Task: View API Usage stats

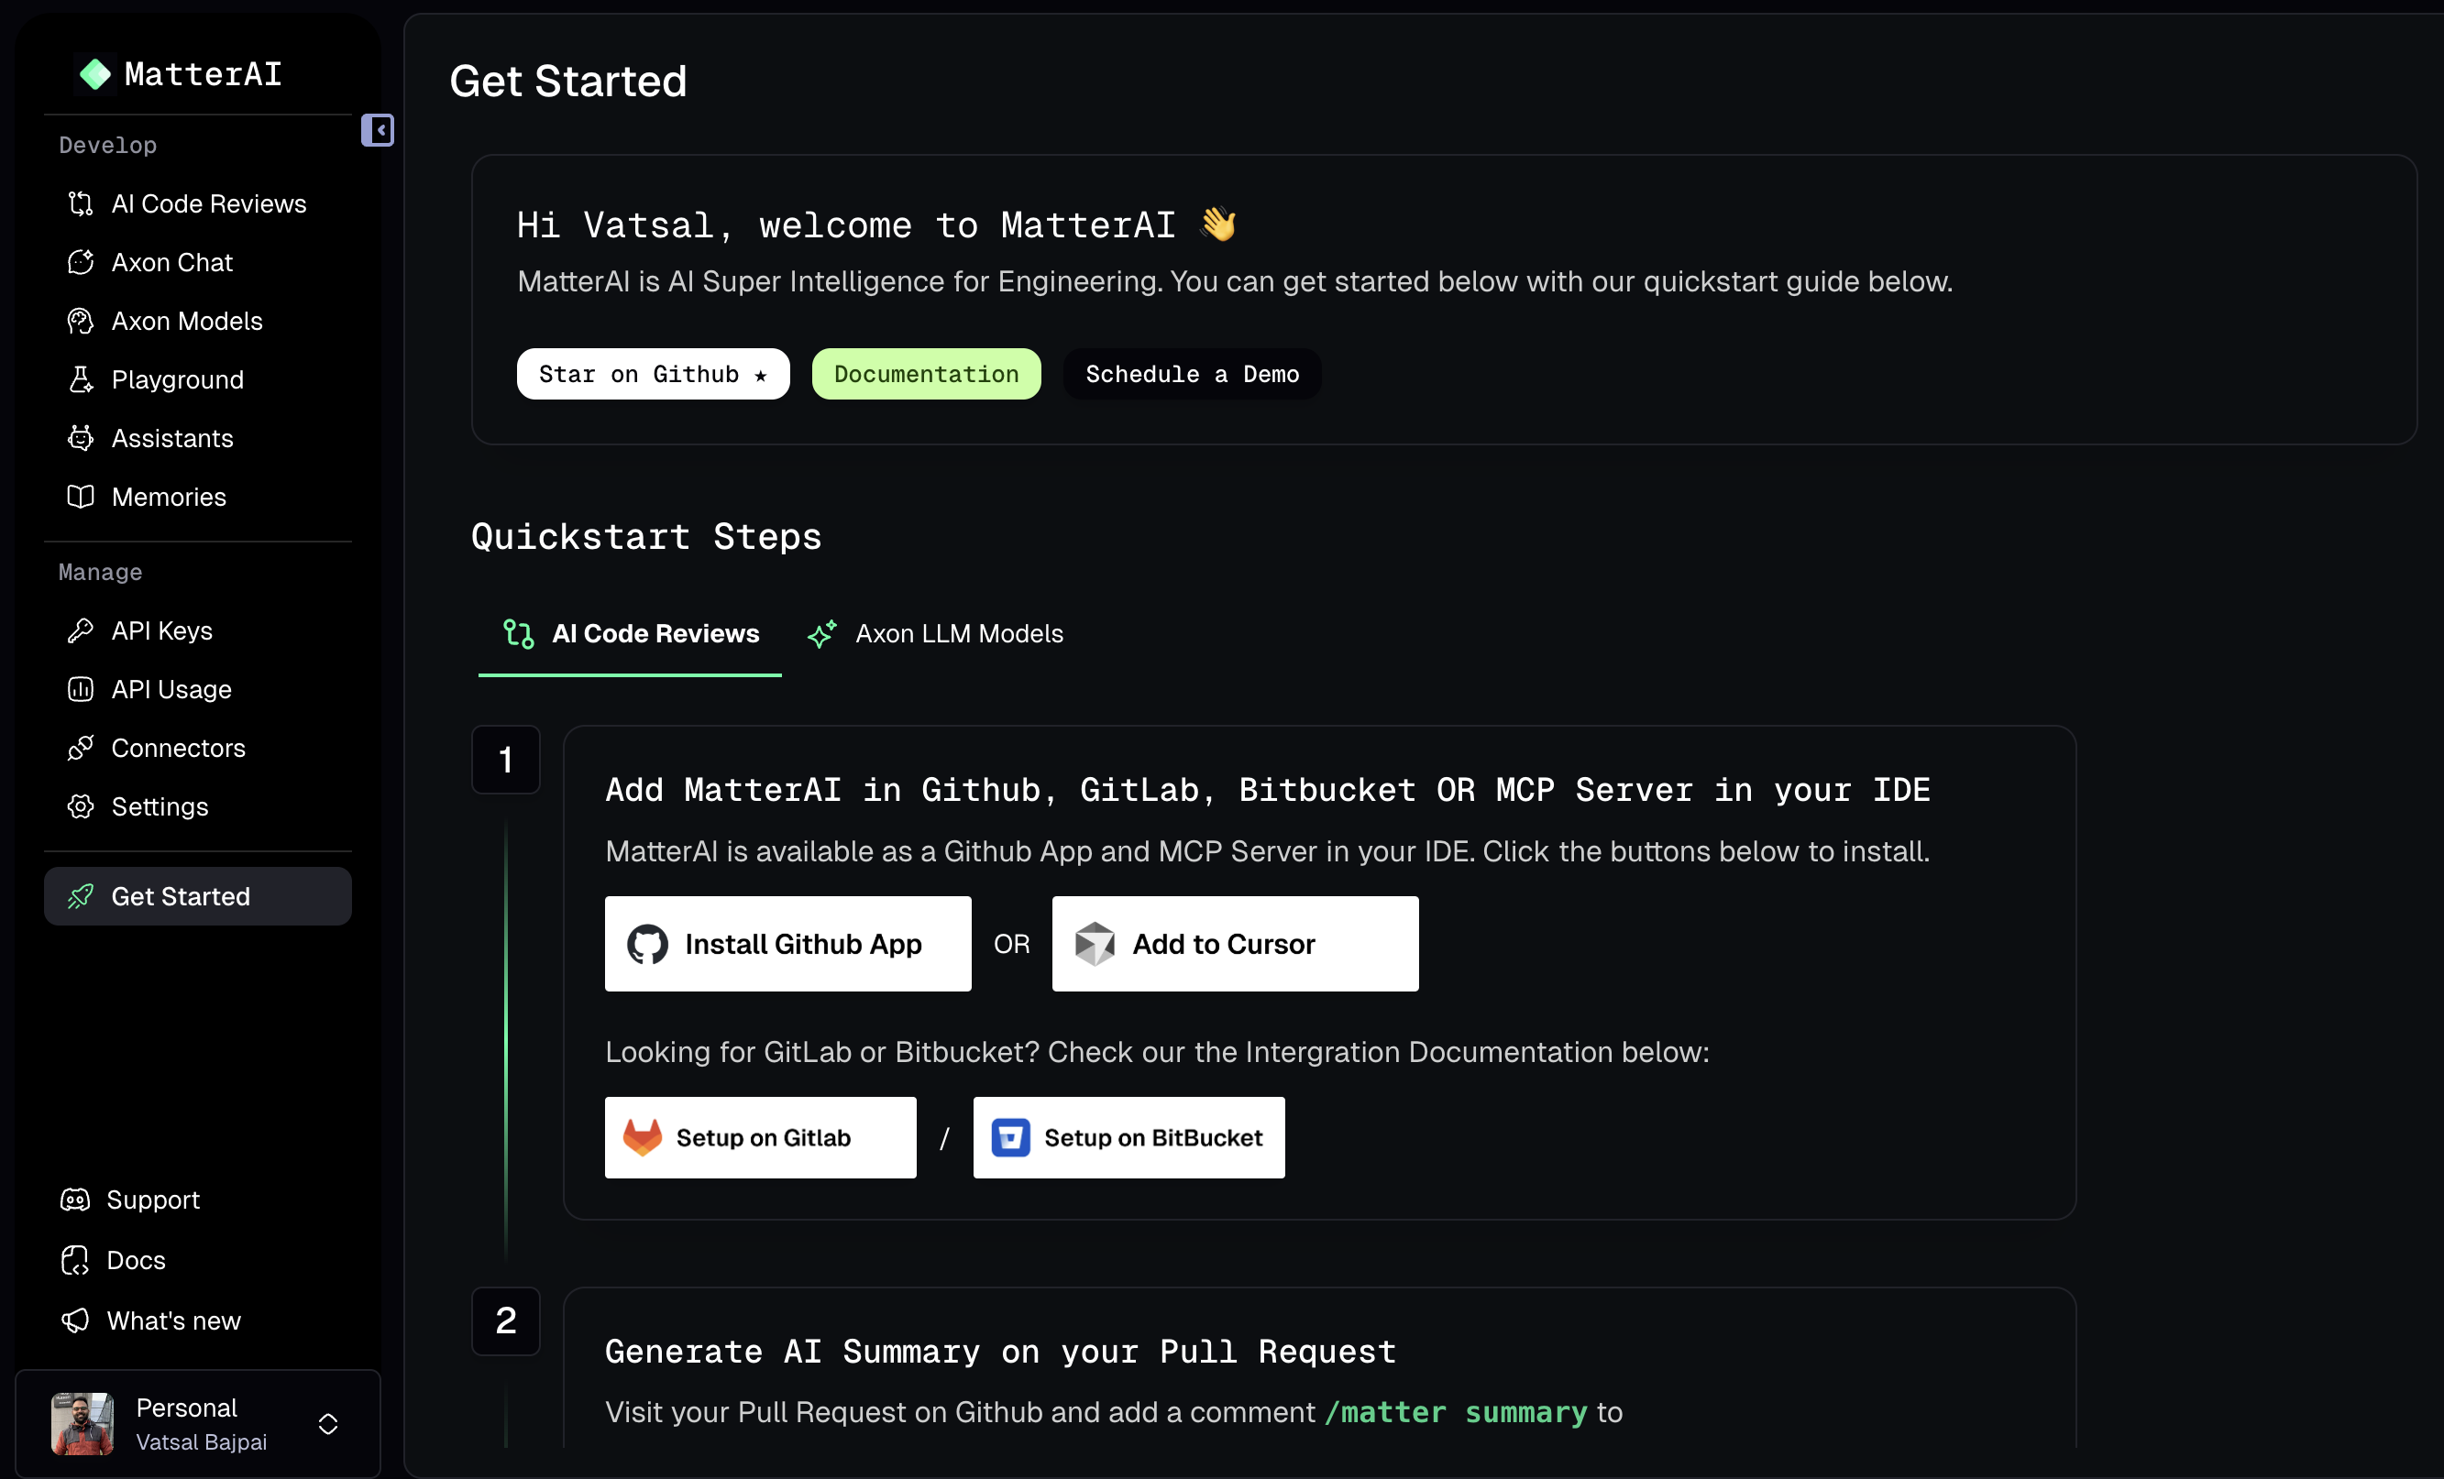Action: tap(171, 689)
